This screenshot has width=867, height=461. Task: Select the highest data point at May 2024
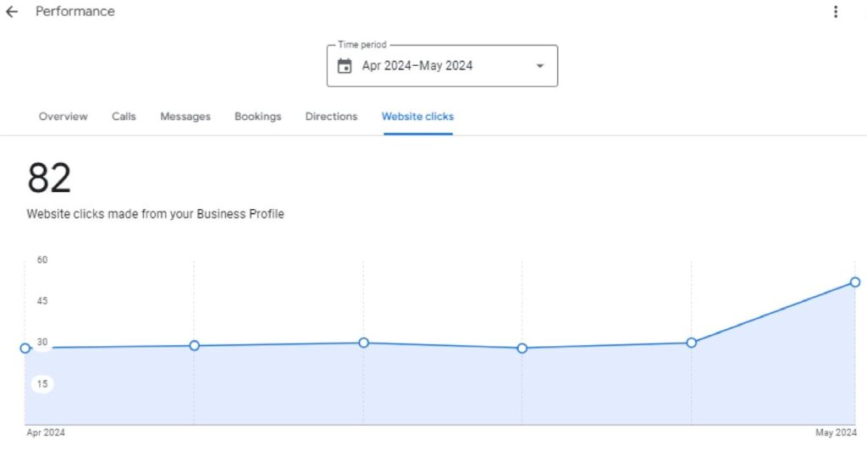855,282
